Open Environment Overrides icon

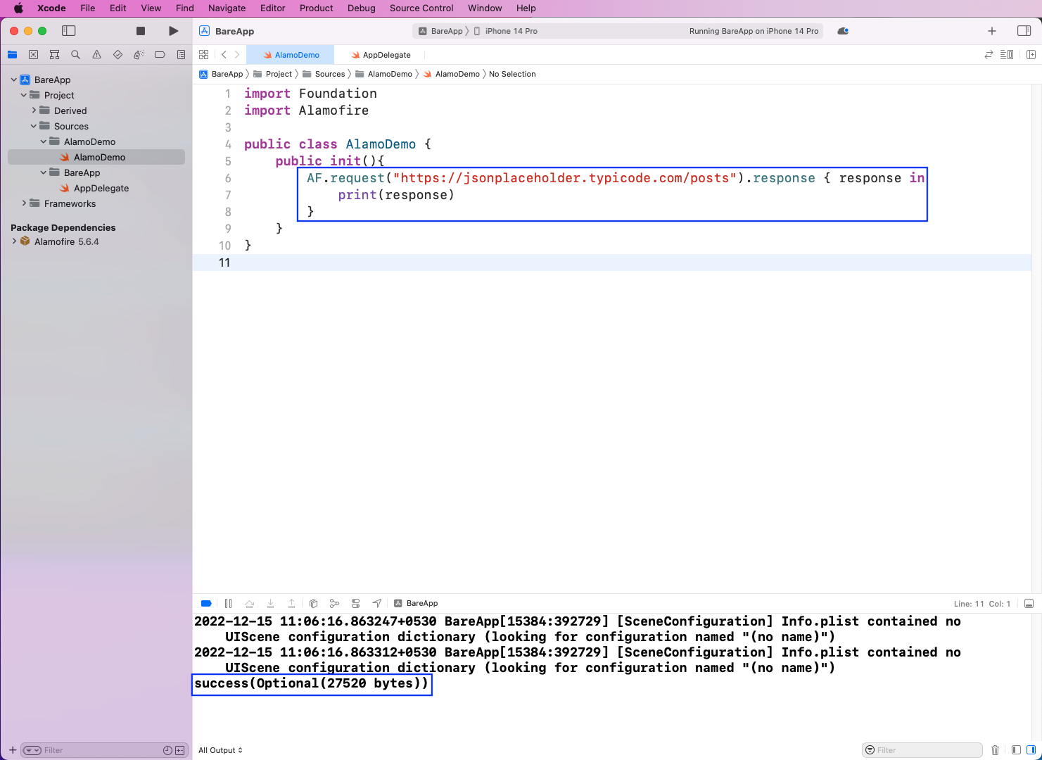[x=356, y=603]
